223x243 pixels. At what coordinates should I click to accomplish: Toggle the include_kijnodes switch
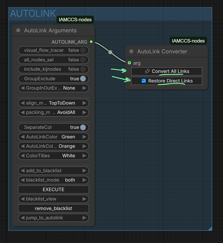point(83,69)
